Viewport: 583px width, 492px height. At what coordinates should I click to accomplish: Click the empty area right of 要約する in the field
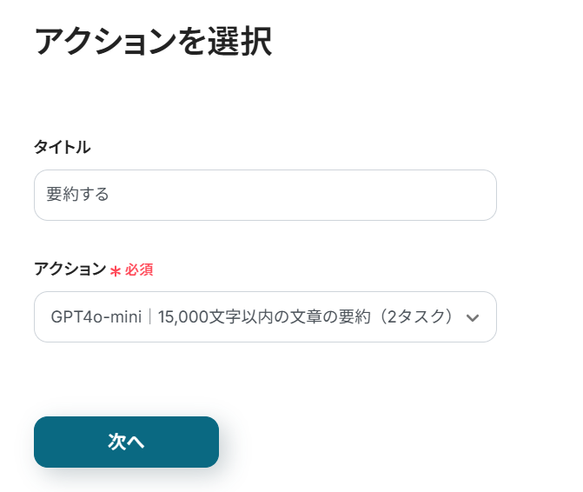(304, 195)
